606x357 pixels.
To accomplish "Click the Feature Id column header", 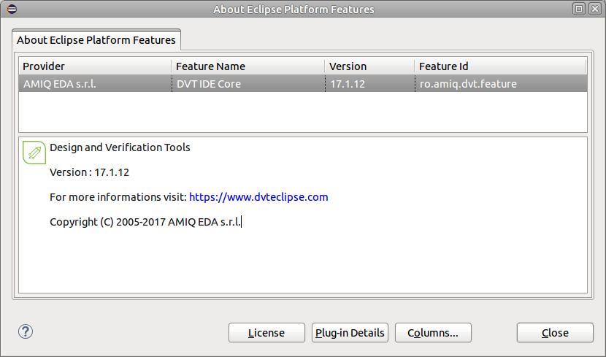I will [x=499, y=66].
